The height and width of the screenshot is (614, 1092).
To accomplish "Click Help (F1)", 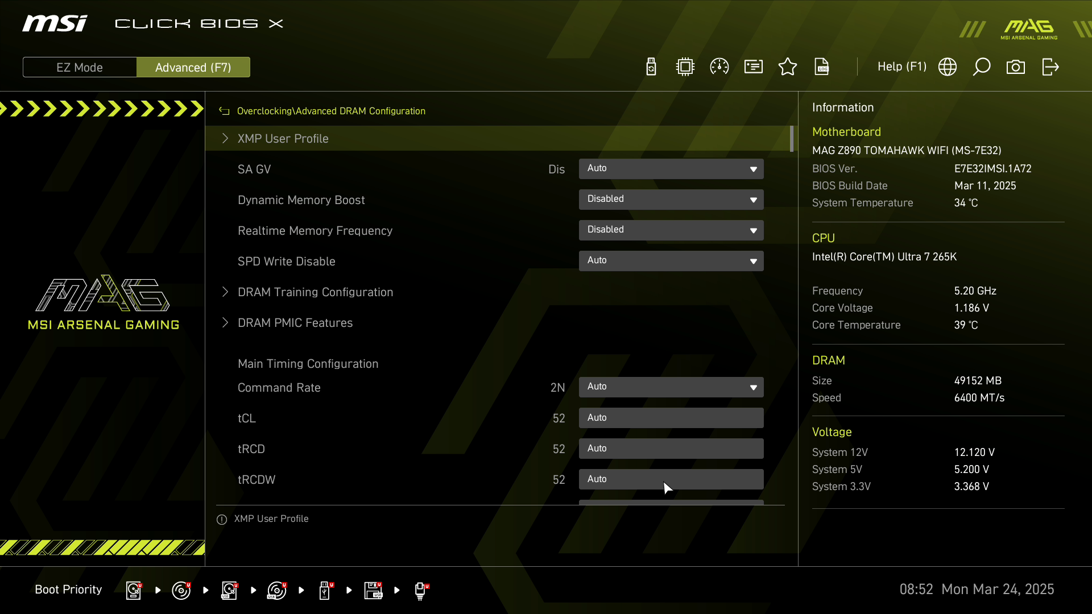I will [x=901, y=67].
